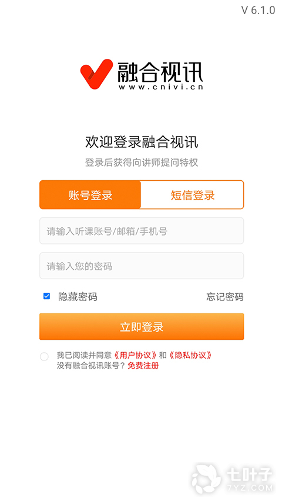Click the 免费注册 link
This screenshot has width=282, height=503.
pyautogui.click(x=143, y=365)
